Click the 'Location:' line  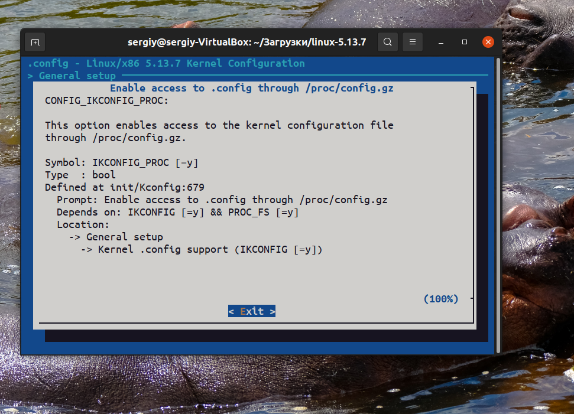[83, 224]
